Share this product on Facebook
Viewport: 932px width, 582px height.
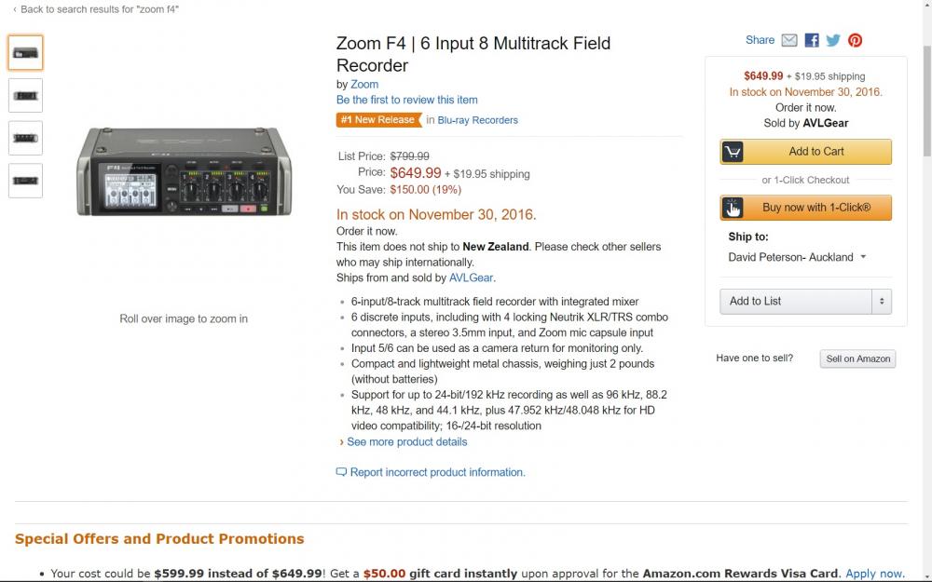coord(812,40)
